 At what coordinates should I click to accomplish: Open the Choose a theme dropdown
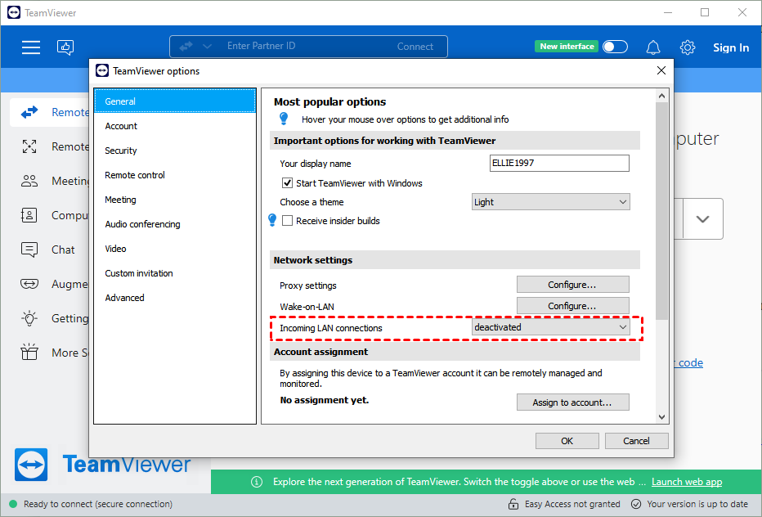click(551, 202)
